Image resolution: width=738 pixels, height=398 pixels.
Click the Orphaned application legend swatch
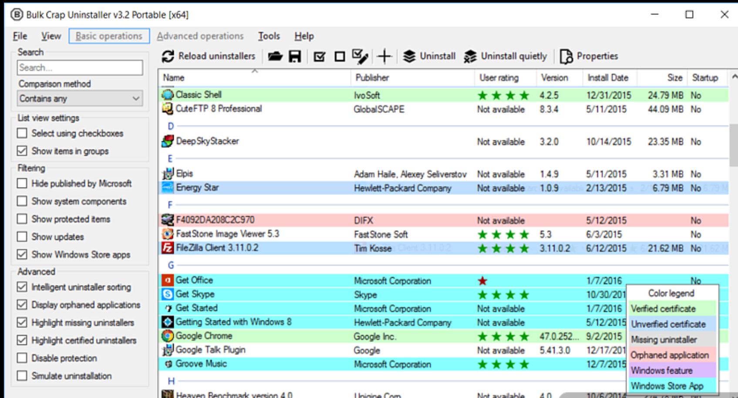(673, 355)
